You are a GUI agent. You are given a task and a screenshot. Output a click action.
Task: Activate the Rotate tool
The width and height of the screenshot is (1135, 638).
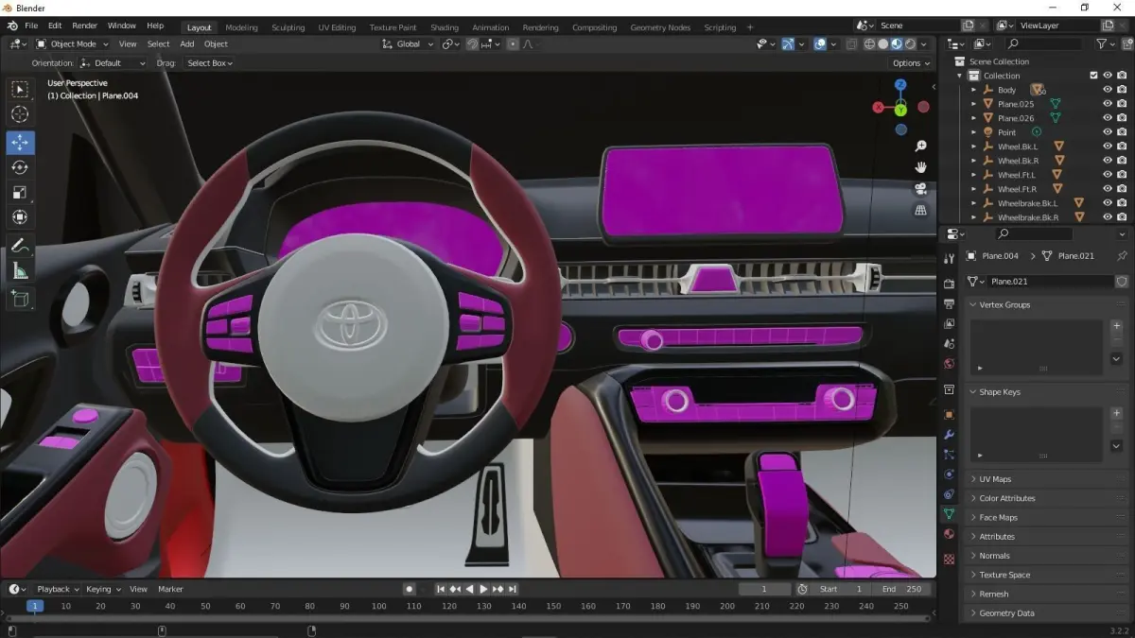(x=20, y=167)
